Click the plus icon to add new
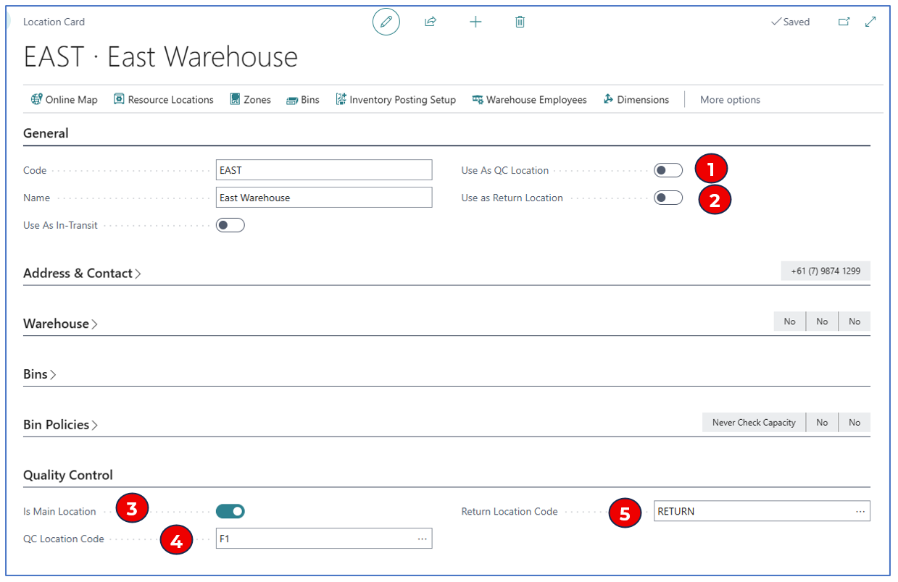 pos(475,22)
